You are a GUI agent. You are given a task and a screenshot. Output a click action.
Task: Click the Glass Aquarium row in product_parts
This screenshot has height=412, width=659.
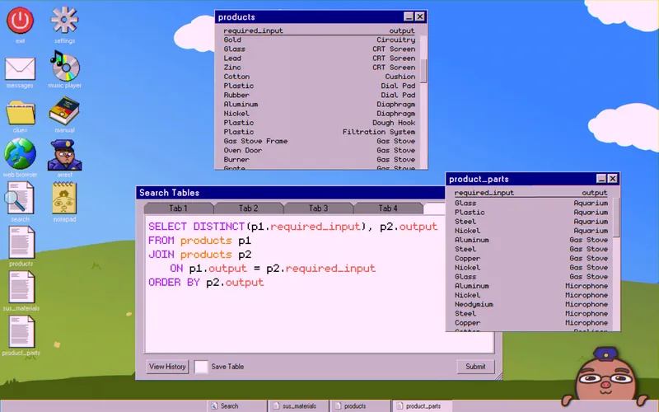tap(531, 203)
